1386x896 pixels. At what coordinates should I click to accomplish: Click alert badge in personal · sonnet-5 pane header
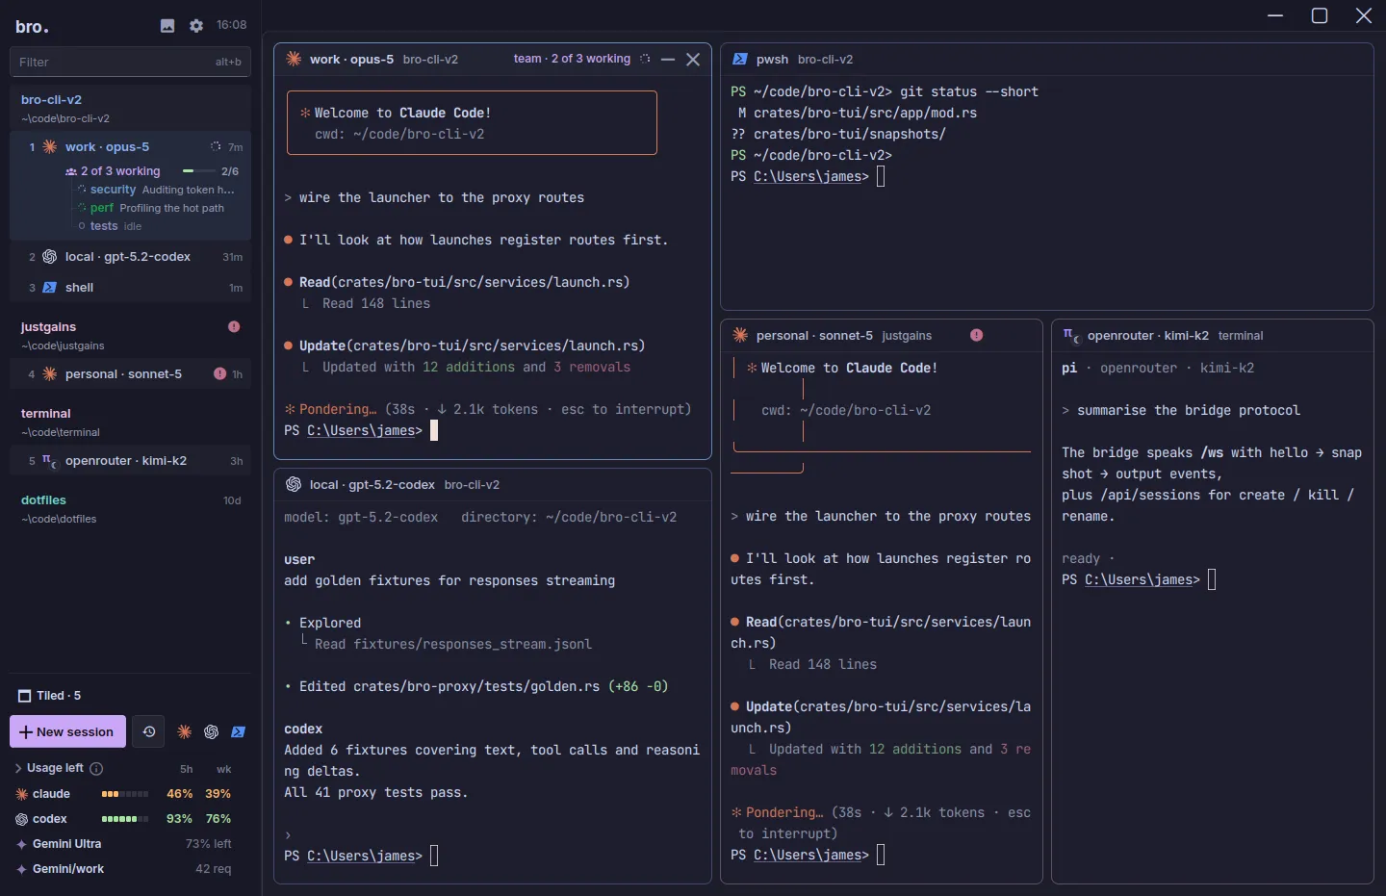tap(976, 335)
